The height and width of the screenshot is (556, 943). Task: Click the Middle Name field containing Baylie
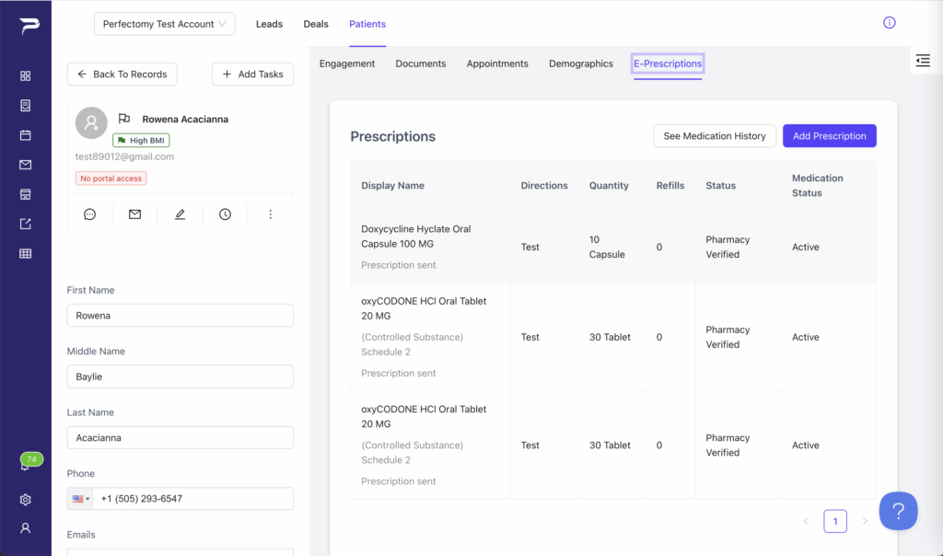pyautogui.click(x=180, y=376)
